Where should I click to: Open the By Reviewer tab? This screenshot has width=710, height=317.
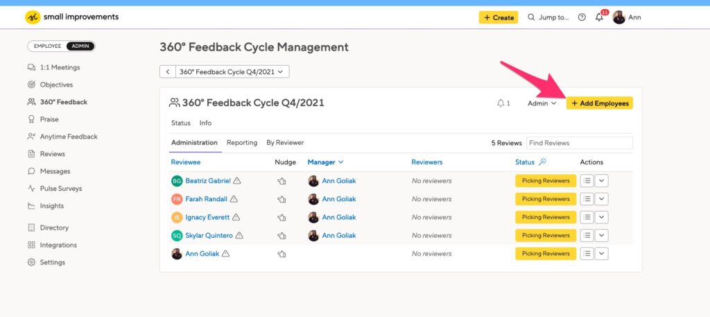coord(285,143)
